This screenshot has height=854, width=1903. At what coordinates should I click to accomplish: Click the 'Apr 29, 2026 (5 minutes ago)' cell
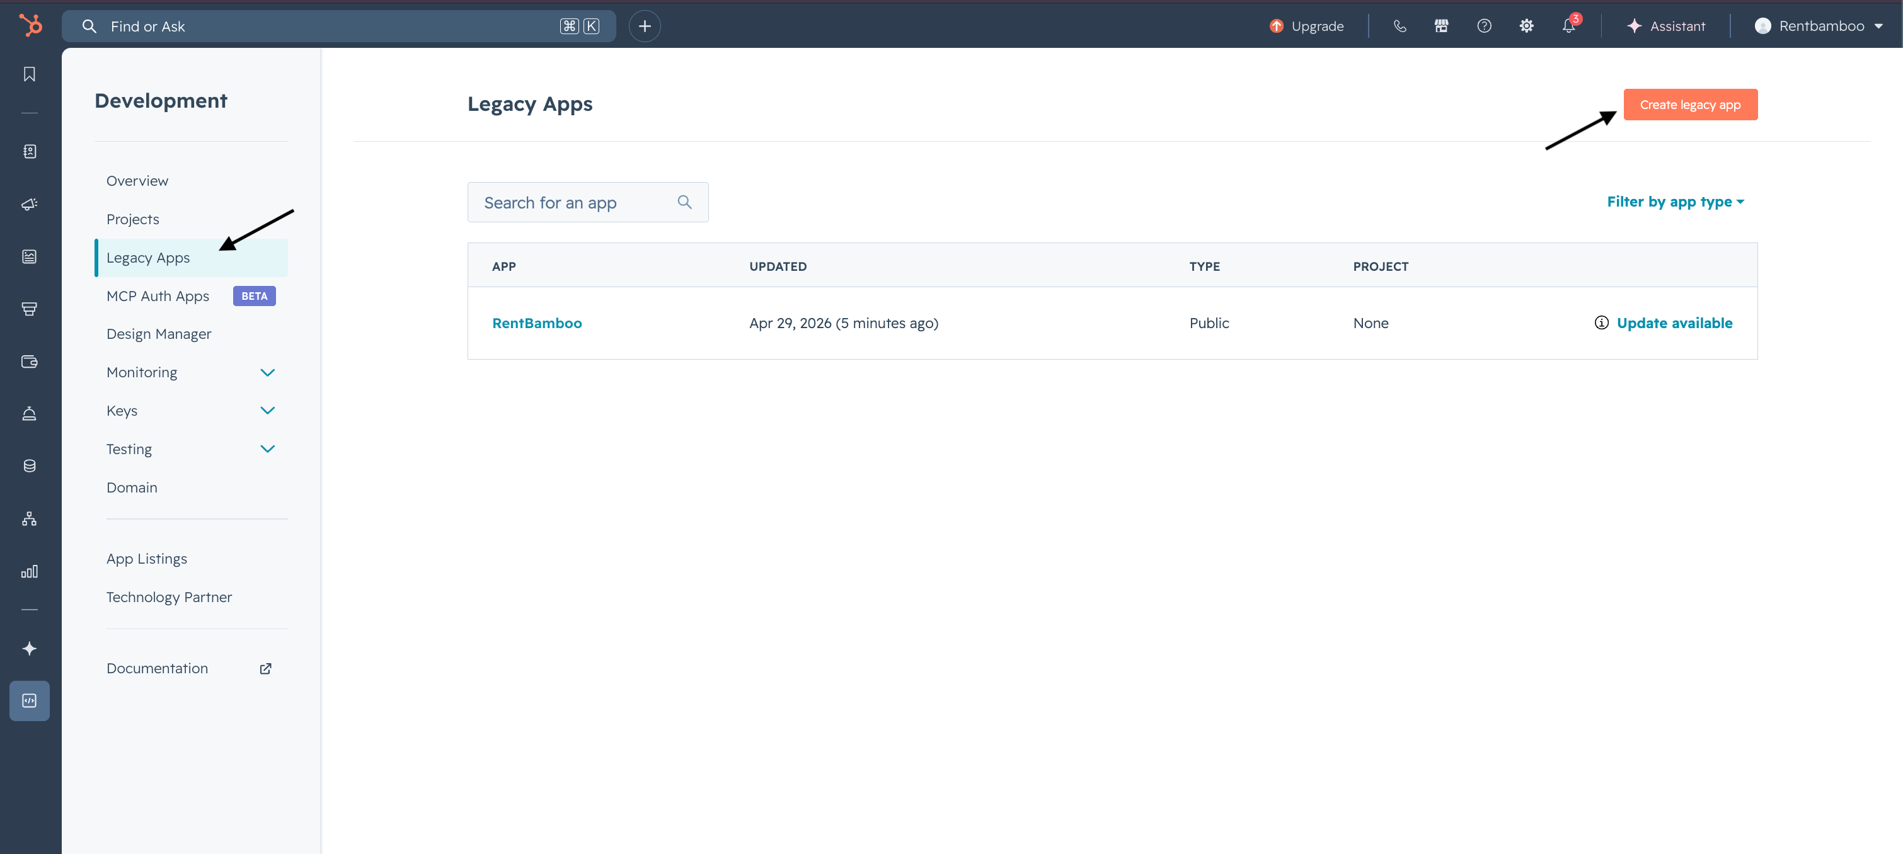(844, 323)
